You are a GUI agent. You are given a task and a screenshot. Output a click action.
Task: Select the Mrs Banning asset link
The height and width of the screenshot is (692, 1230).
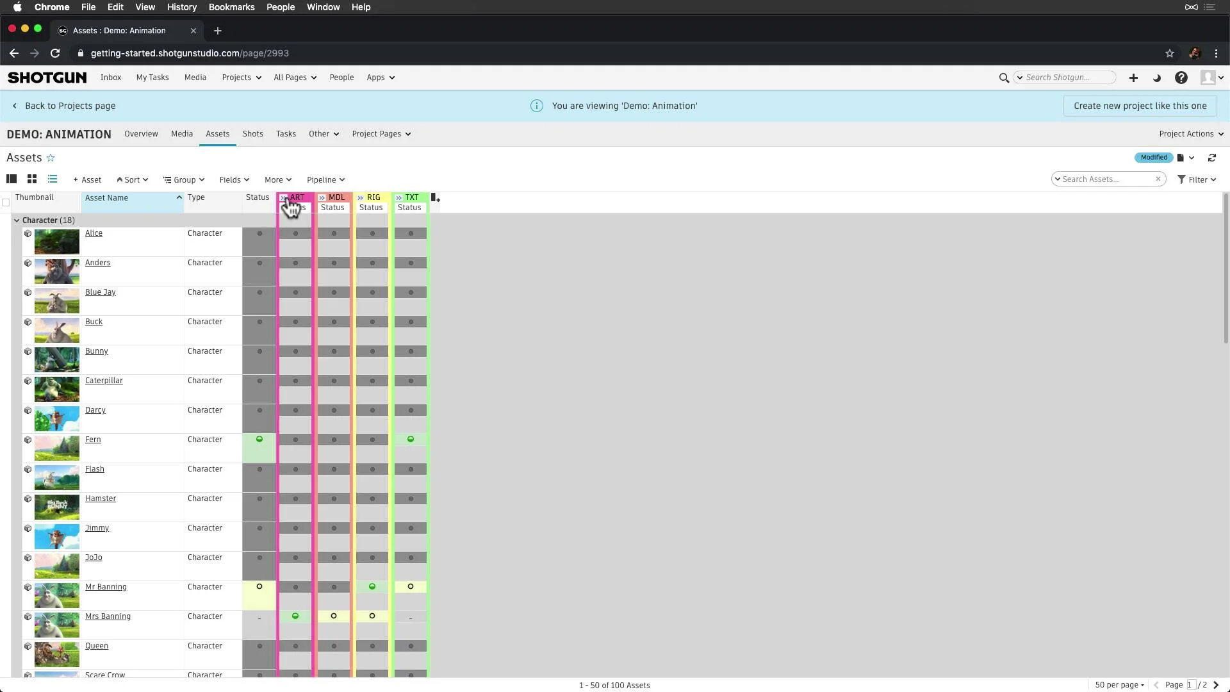tap(107, 616)
